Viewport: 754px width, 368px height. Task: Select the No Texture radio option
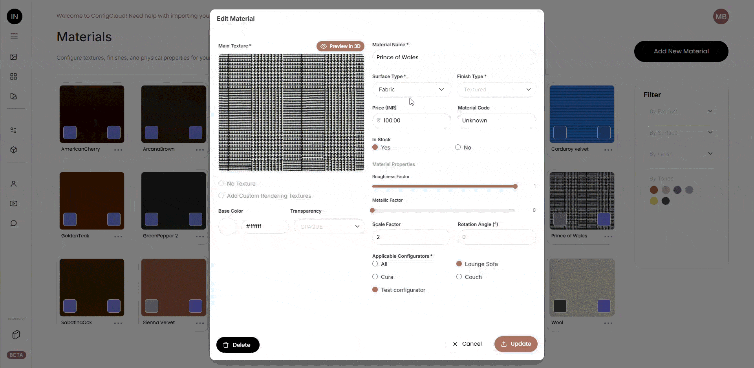pos(221,184)
